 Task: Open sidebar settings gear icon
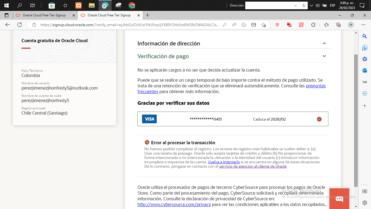365,203
